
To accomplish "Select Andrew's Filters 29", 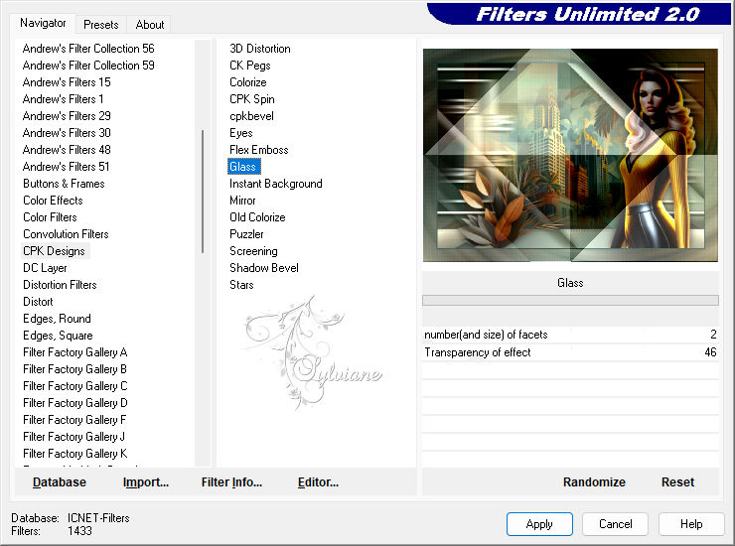I will [67, 116].
